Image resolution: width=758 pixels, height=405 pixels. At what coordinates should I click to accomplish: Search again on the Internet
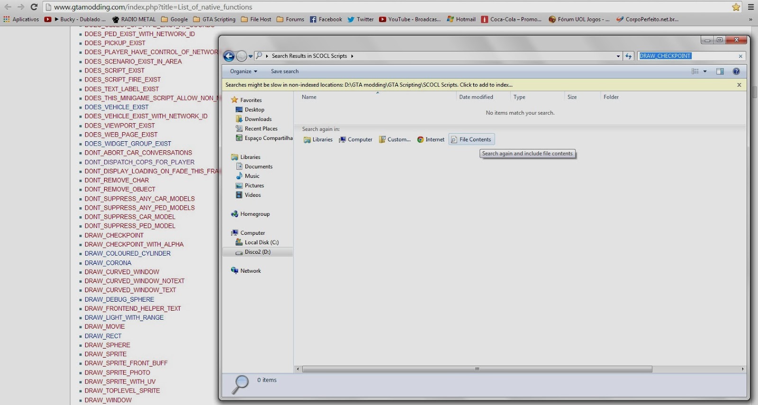point(431,139)
